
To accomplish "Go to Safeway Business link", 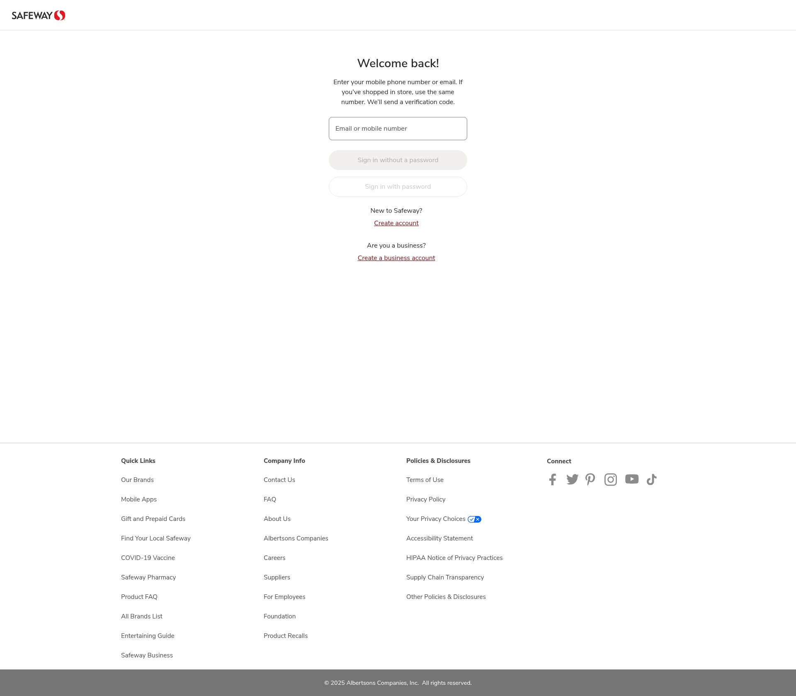I will pos(147,655).
